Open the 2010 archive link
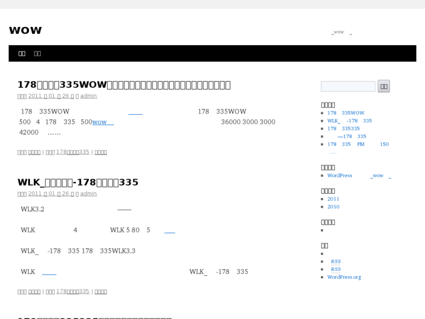This screenshot has height=319, width=425. [333, 207]
